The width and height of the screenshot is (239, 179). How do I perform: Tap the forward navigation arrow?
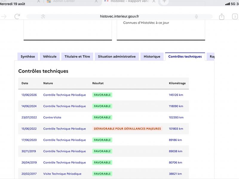pos(4,16)
